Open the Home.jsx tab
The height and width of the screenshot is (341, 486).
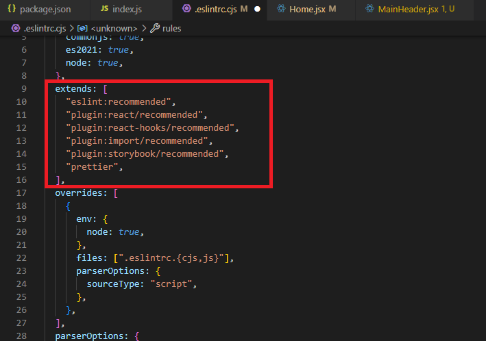[311, 10]
